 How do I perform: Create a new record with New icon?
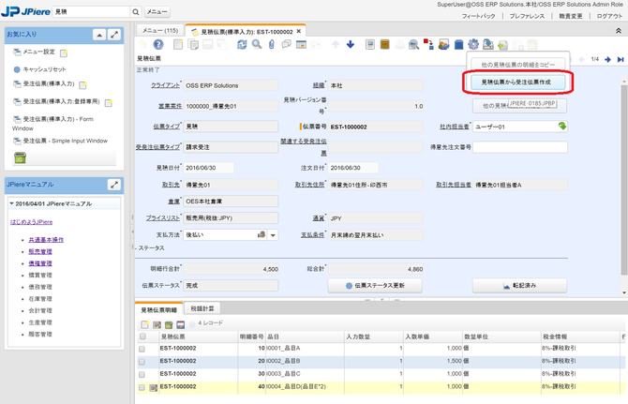pyautogui.click(x=178, y=44)
